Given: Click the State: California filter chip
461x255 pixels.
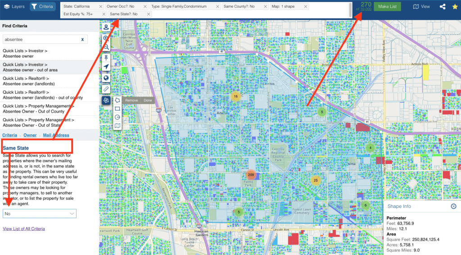Looking at the screenshot, I should [x=83, y=6].
